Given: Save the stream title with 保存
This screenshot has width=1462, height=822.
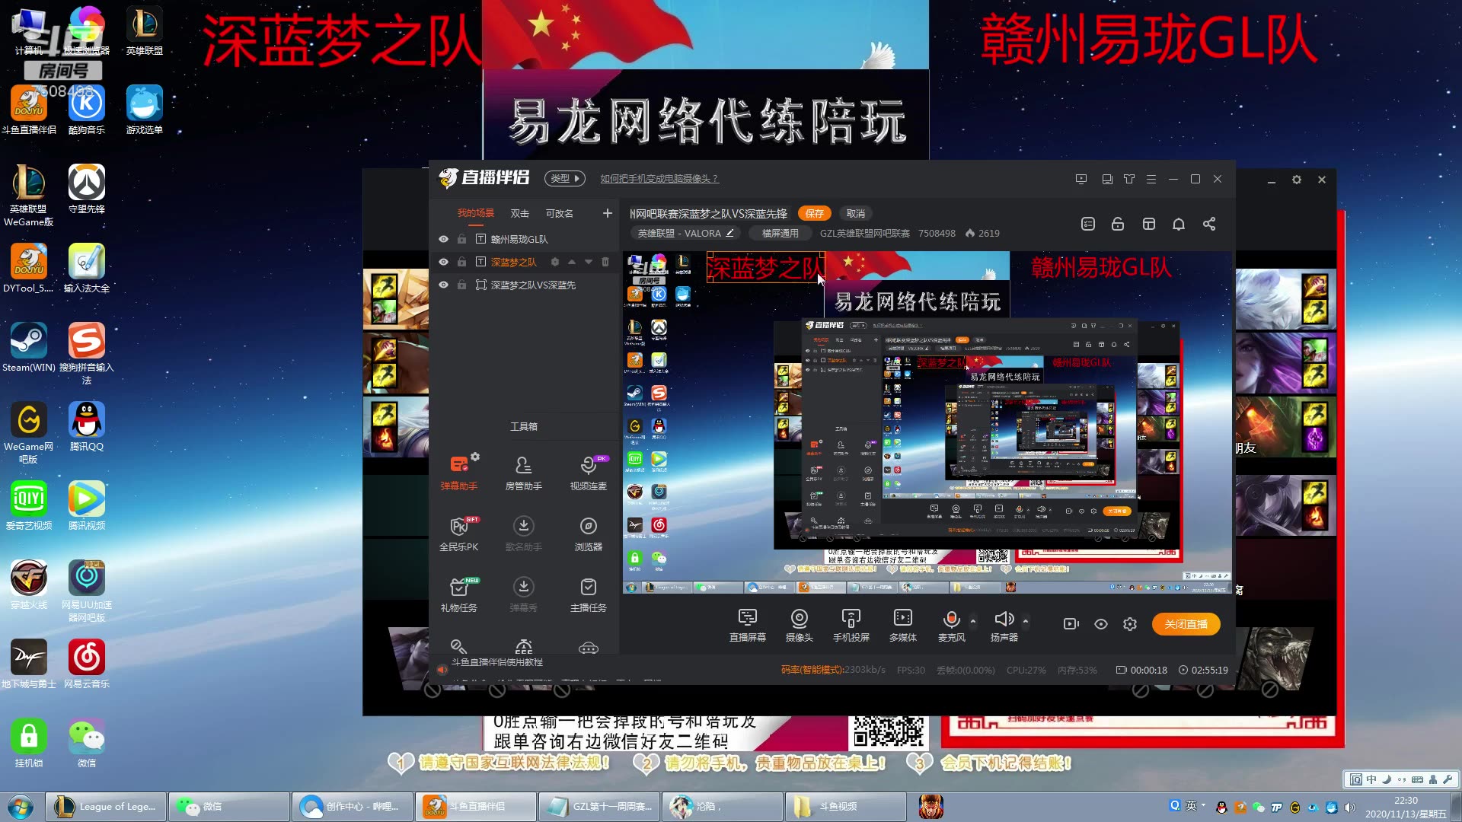Looking at the screenshot, I should click(814, 213).
